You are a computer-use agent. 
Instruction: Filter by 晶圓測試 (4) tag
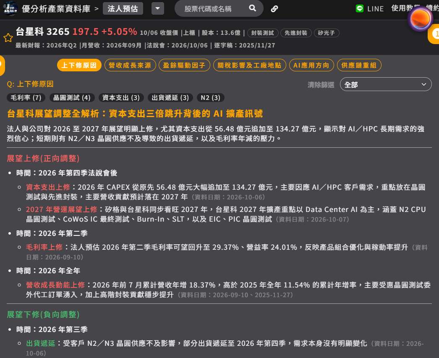click(x=72, y=97)
